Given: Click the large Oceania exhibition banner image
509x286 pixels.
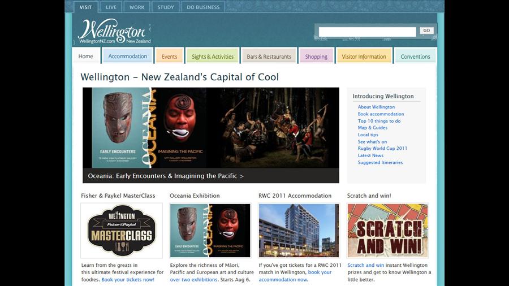Looking at the screenshot, I should [211, 128].
